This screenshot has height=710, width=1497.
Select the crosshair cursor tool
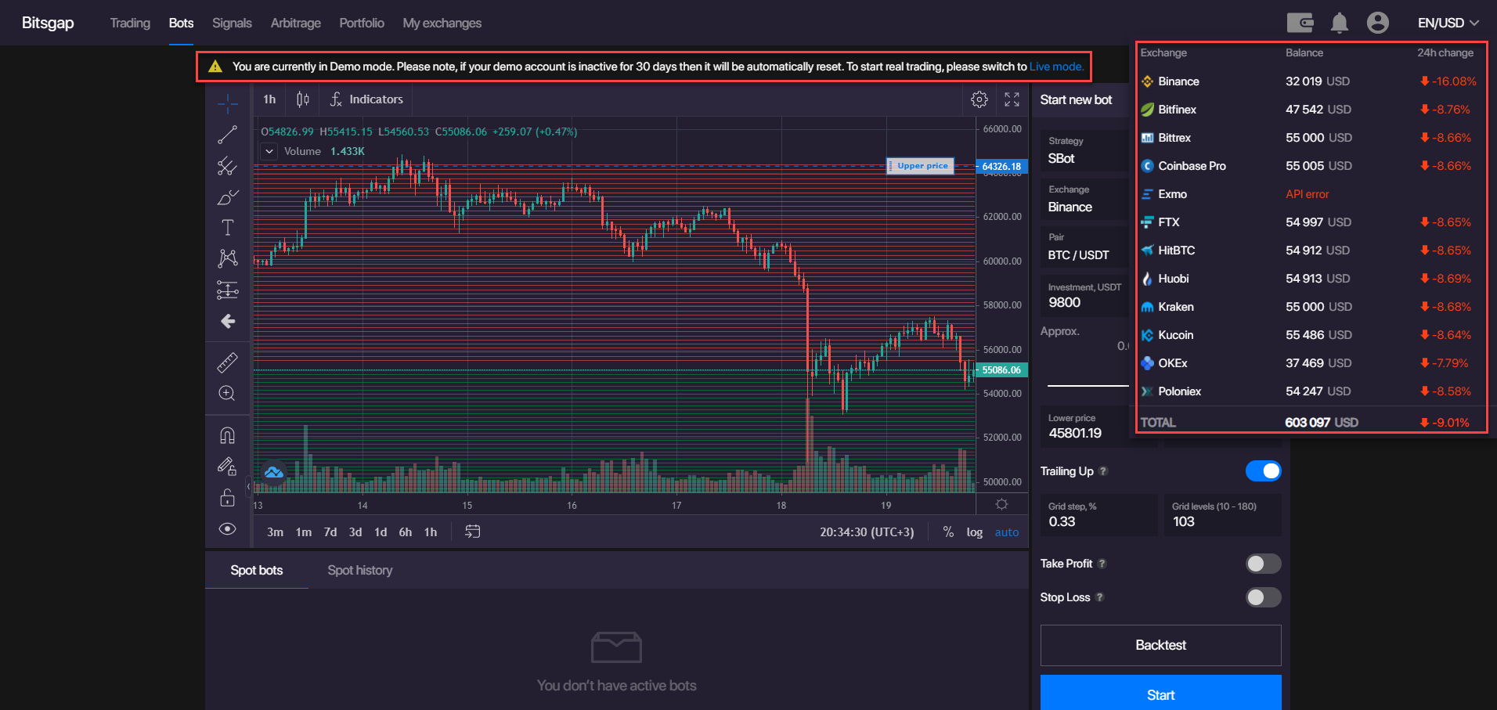click(228, 103)
